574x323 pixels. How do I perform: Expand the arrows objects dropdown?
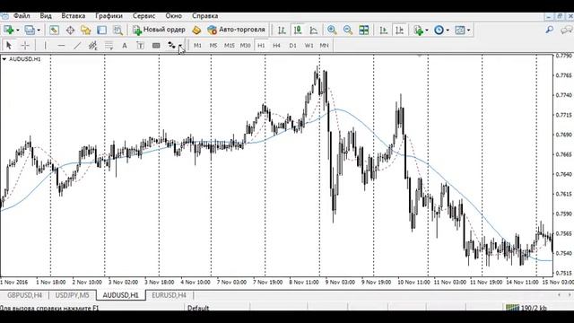point(180,46)
